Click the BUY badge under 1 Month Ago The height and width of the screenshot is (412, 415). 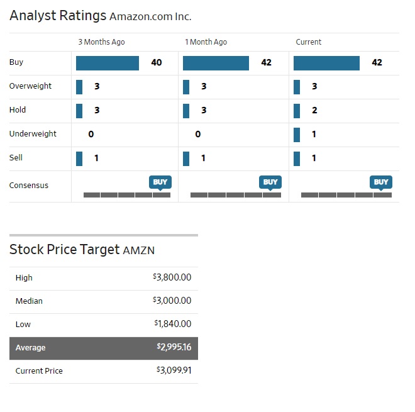(270, 182)
